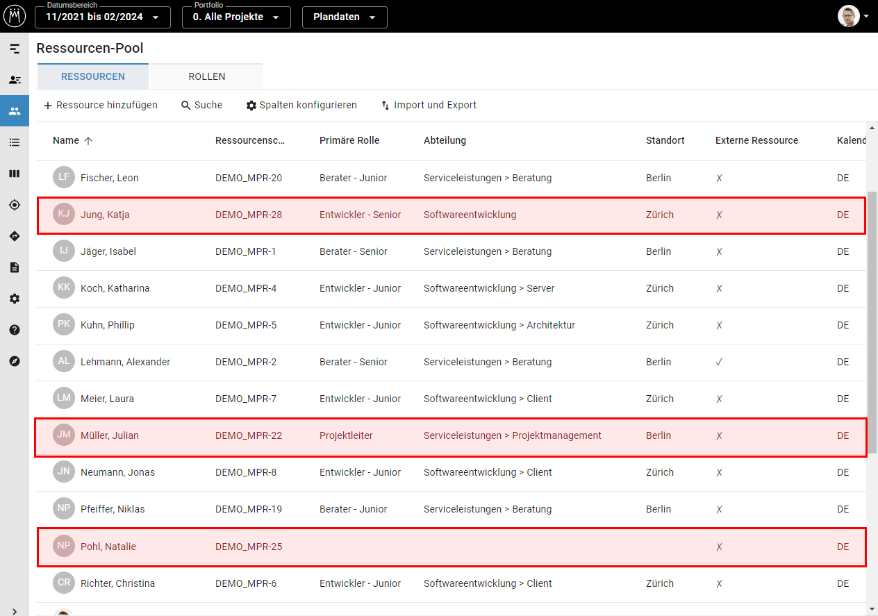Open the help question mark icon

pyautogui.click(x=15, y=330)
